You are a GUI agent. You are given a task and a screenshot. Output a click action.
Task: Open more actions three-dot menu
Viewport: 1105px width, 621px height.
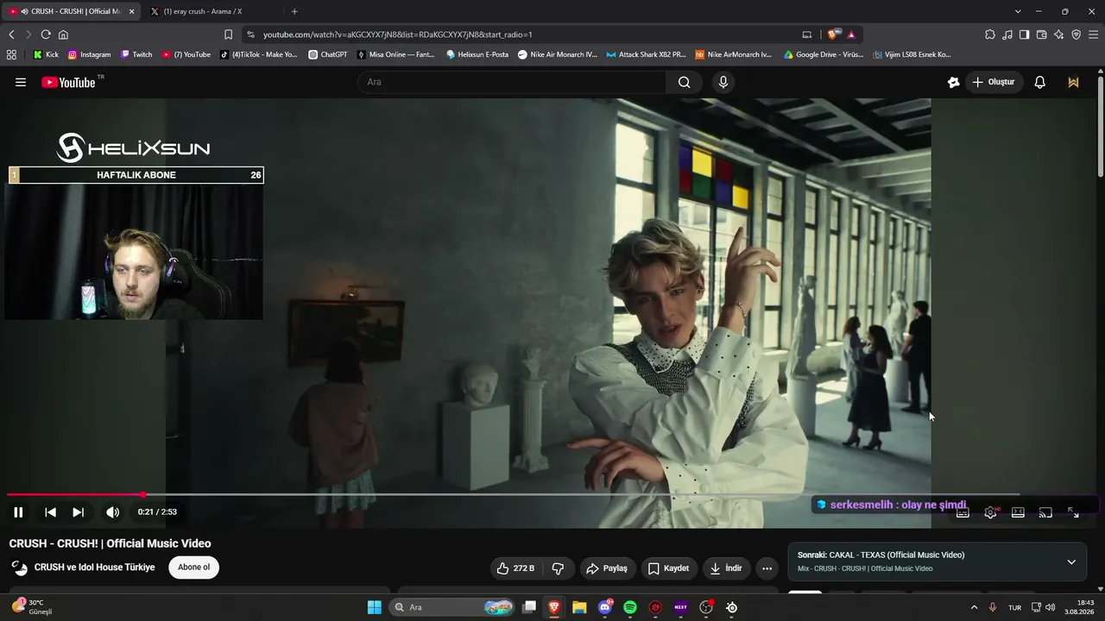[x=767, y=568]
